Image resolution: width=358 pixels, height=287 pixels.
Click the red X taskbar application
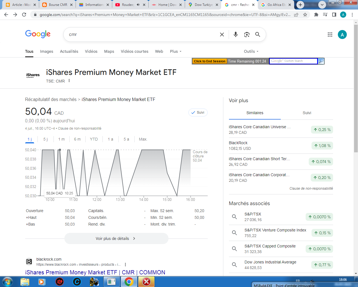[146, 282]
